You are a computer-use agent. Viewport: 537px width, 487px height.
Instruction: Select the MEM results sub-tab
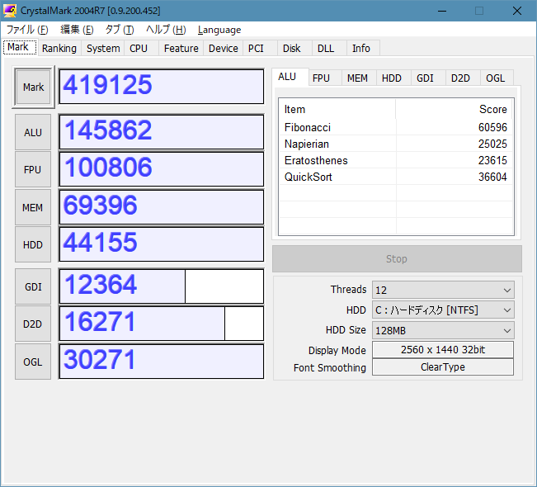(x=359, y=78)
